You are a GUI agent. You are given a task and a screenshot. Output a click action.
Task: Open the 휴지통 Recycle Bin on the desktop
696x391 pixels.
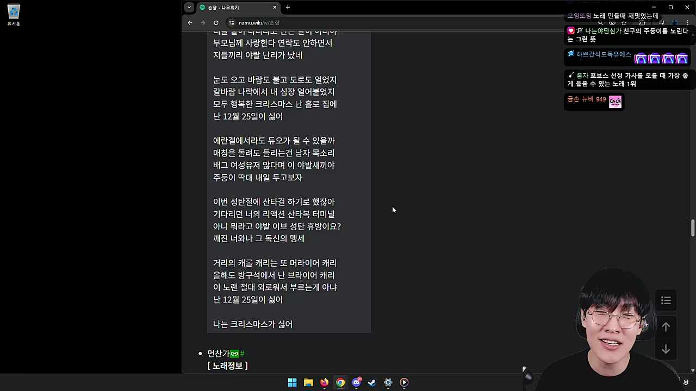point(13,11)
